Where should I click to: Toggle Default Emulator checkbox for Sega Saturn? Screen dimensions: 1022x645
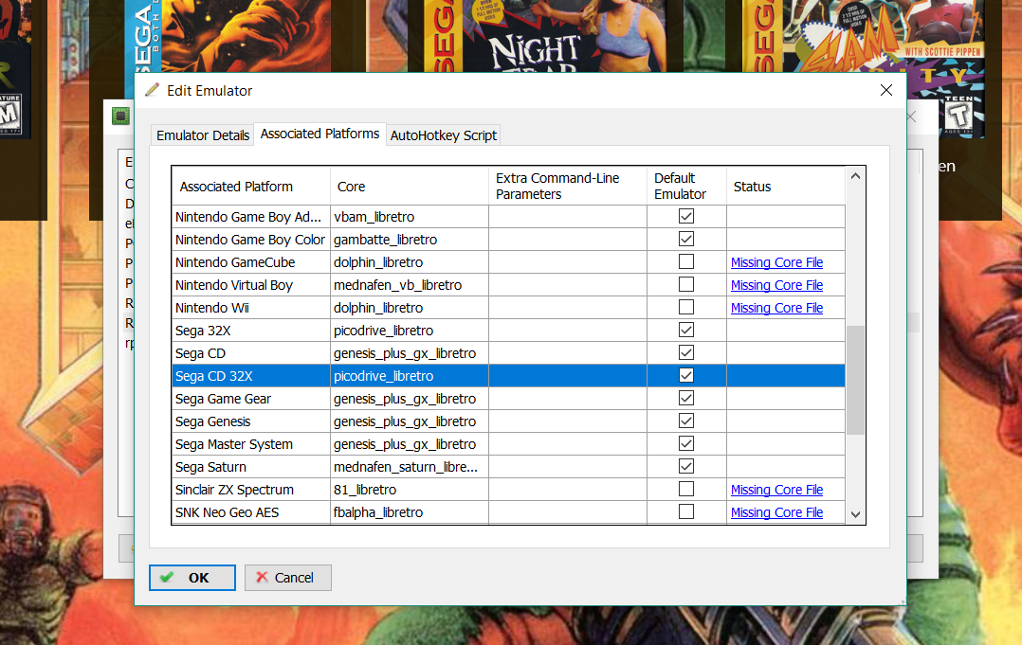[x=685, y=467]
